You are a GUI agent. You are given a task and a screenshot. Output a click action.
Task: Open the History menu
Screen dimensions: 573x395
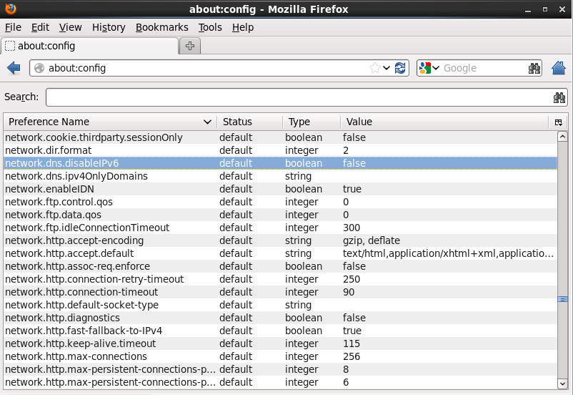point(109,27)
